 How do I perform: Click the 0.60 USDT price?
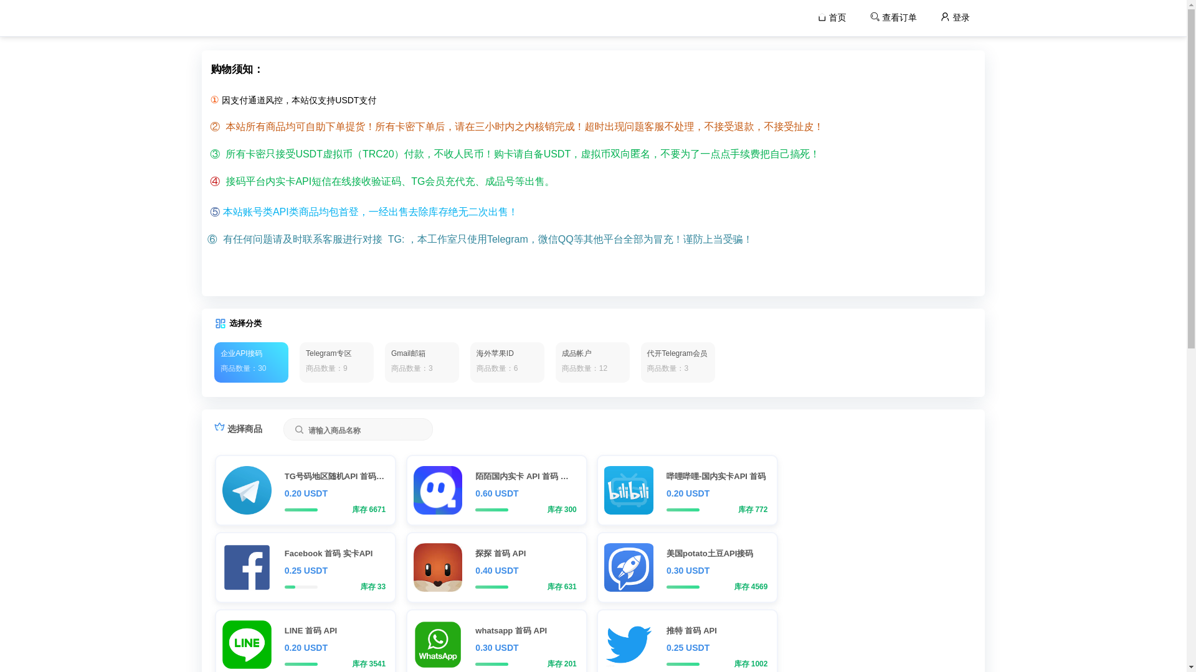coord(496,493)
